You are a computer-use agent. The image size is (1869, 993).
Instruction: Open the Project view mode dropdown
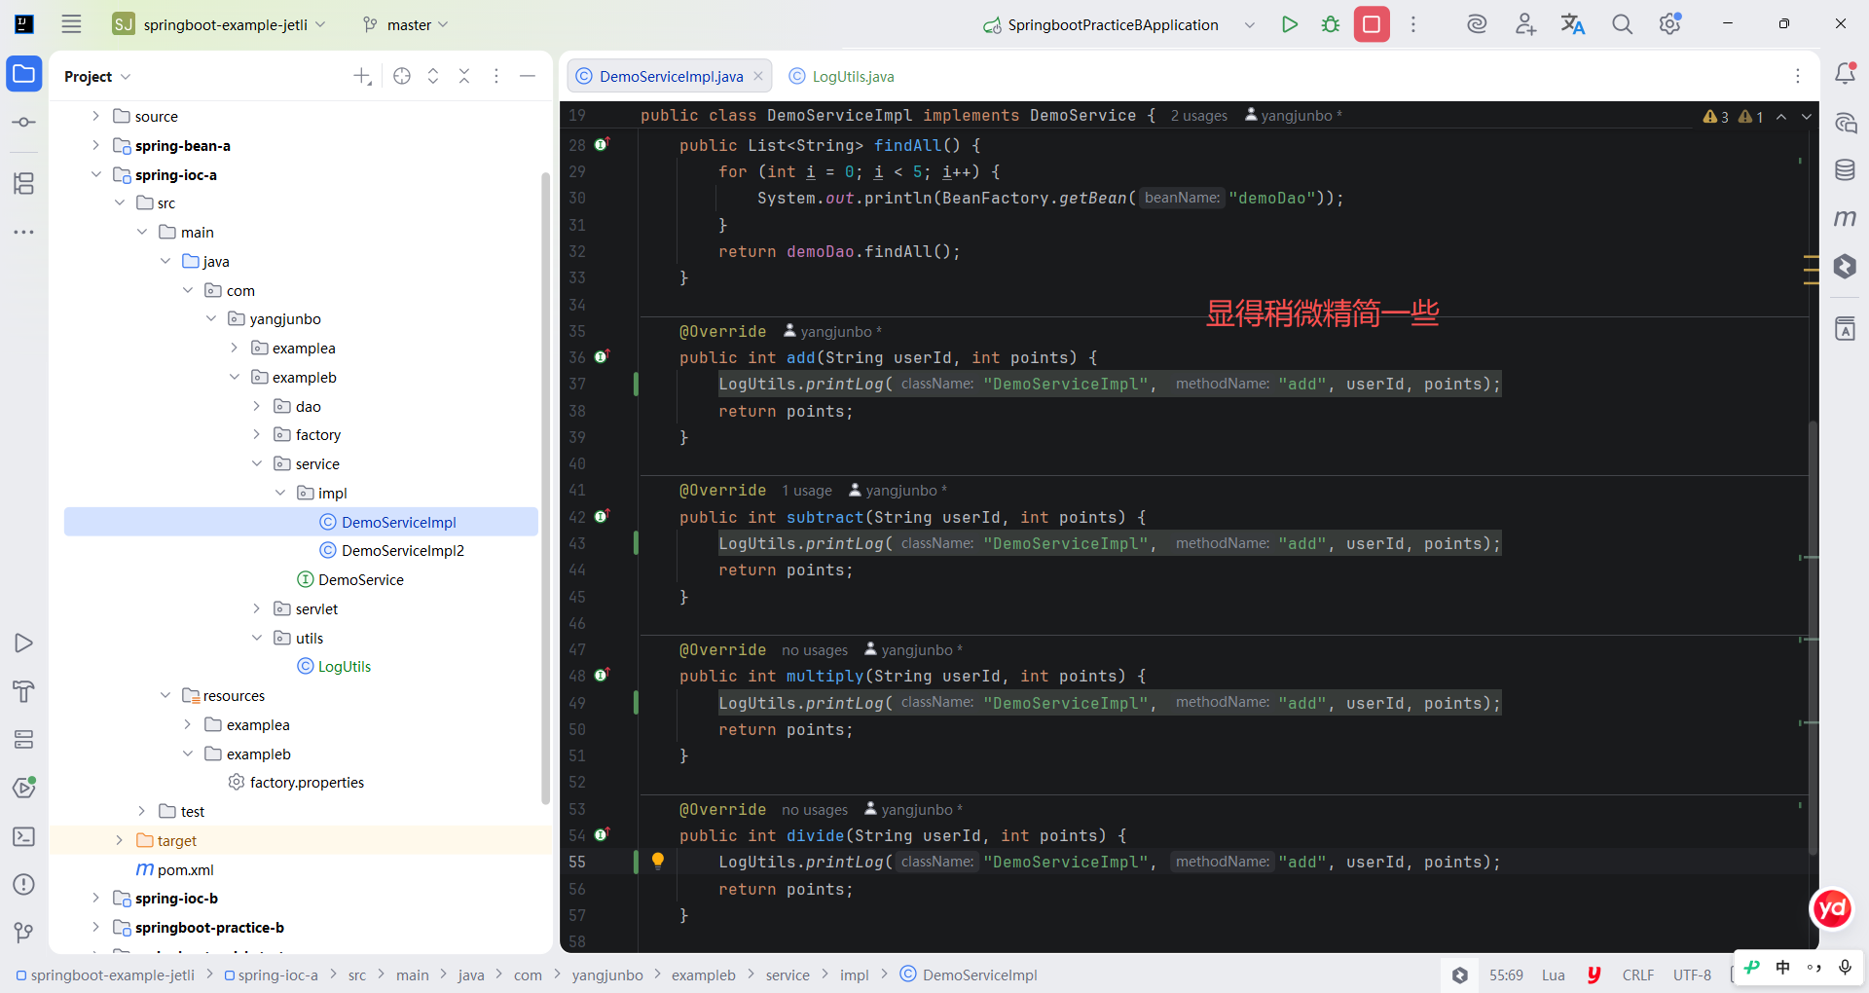[x=97, y=76]
